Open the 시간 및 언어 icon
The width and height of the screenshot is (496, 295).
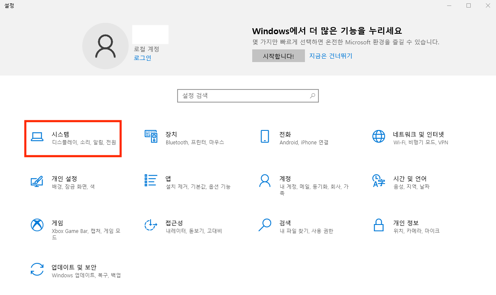379,181
